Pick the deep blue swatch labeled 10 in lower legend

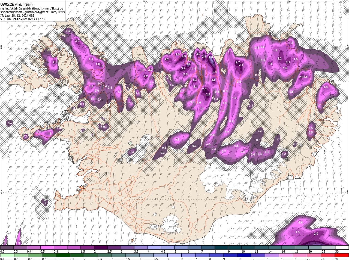244,255
